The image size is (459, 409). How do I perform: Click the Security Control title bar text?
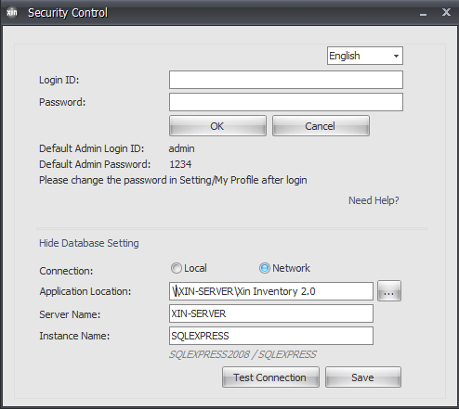tap(68, 13)
